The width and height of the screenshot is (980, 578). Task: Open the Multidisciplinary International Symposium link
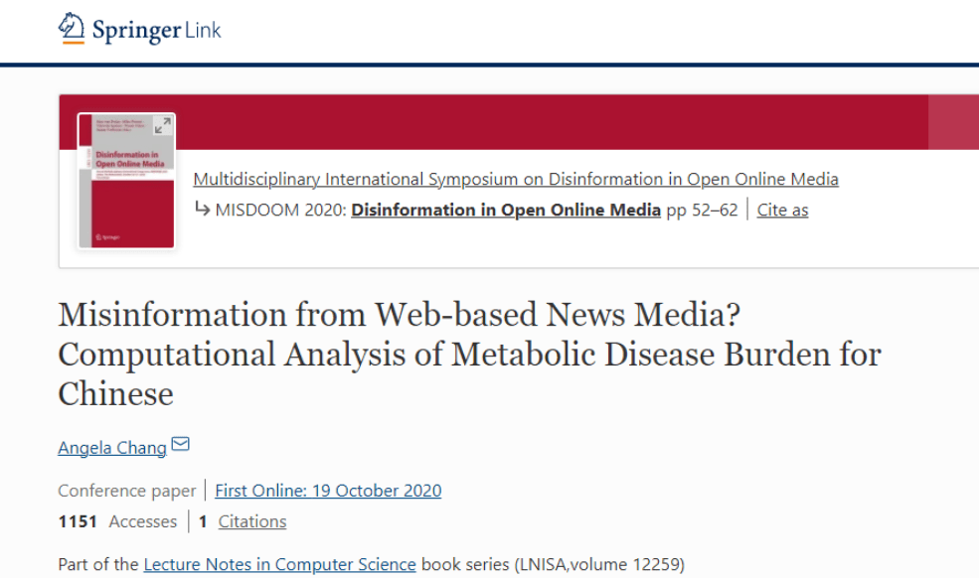[516, 179]
